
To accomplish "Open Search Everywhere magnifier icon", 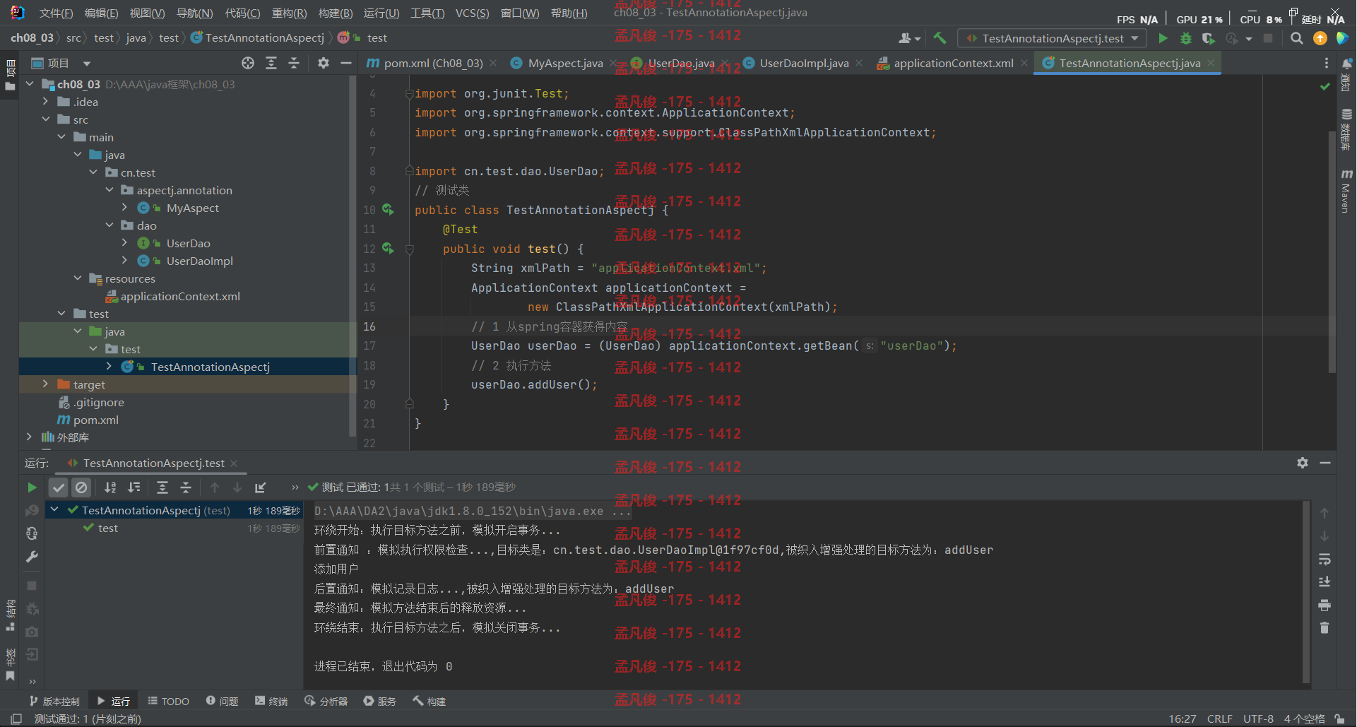I will coord(1297,38).
